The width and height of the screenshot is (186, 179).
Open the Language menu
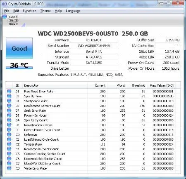coord(73,11)
